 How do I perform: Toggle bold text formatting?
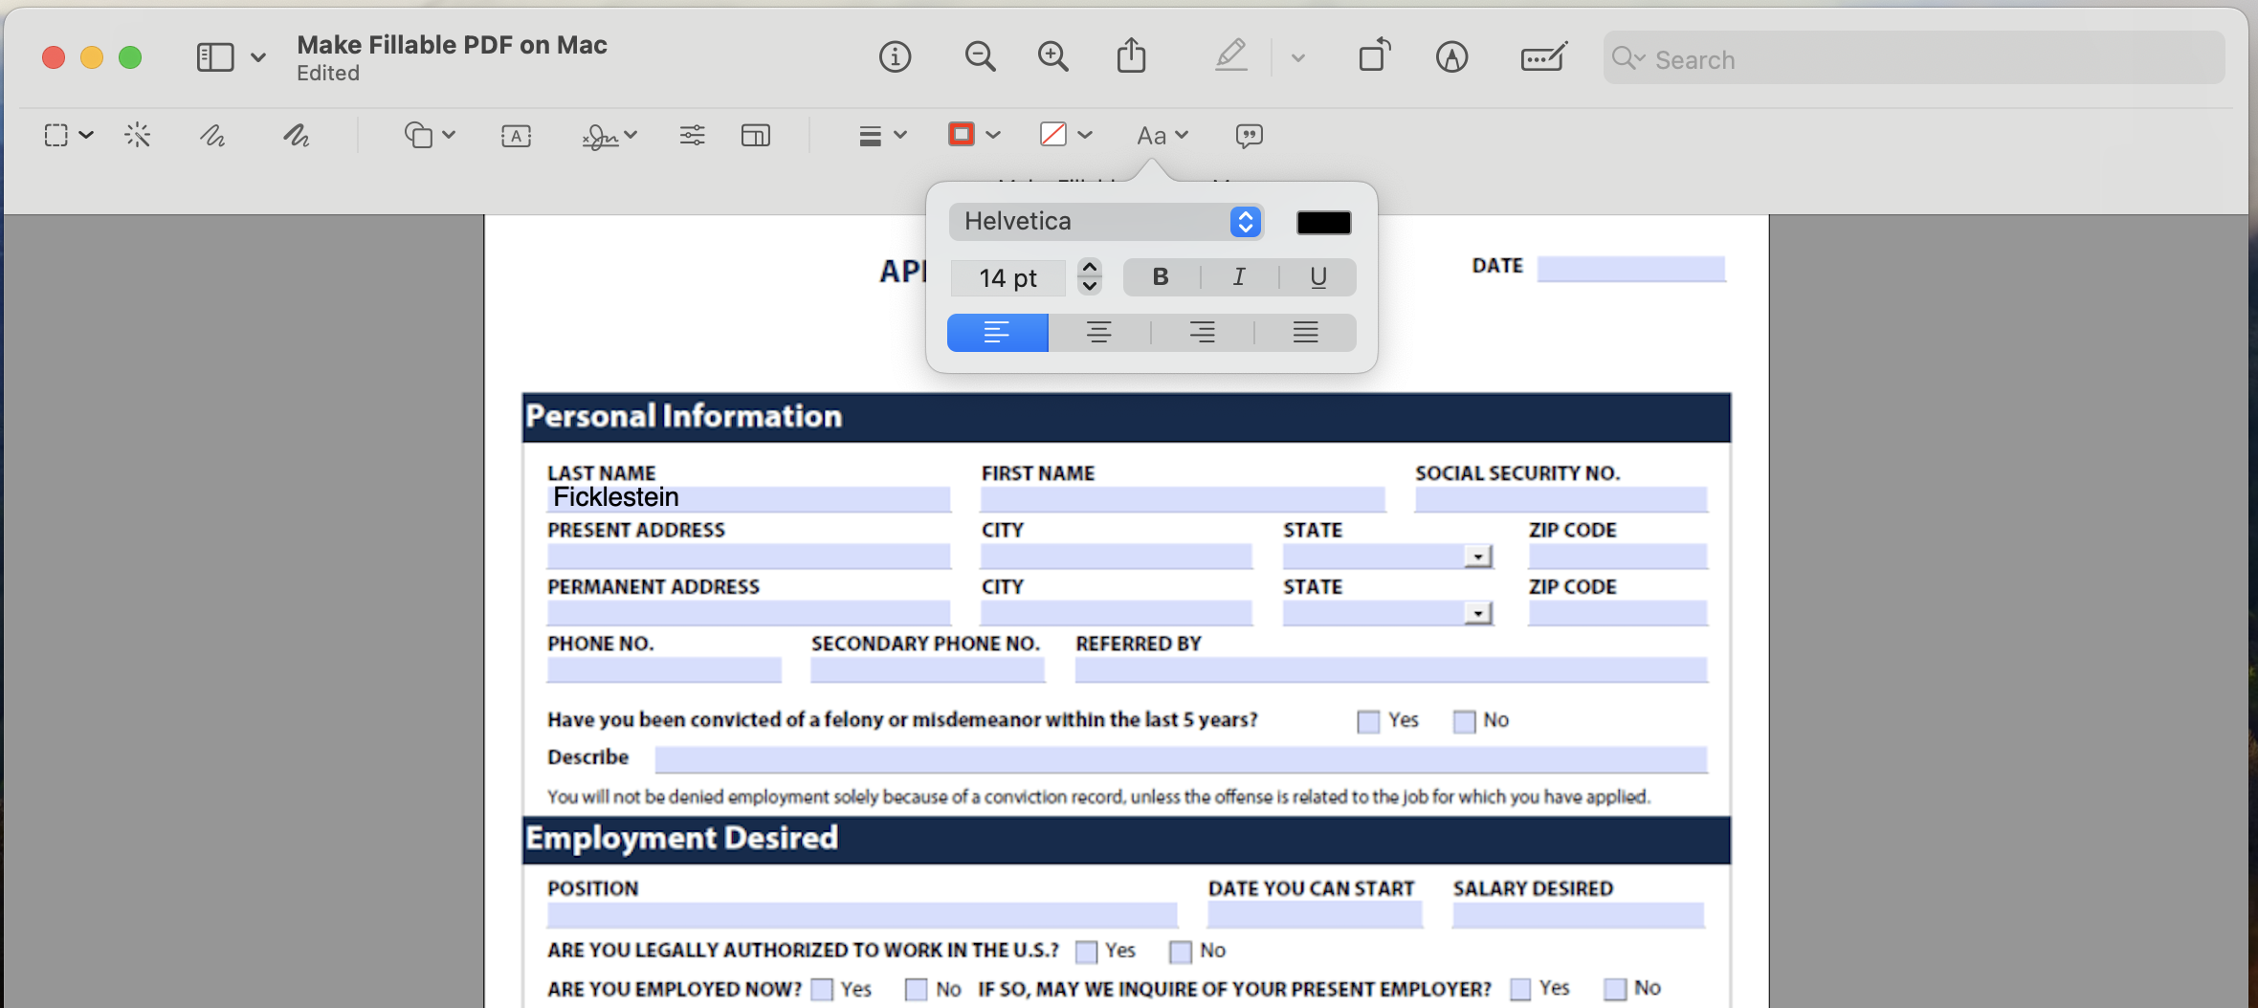(x=1160, y=276)
